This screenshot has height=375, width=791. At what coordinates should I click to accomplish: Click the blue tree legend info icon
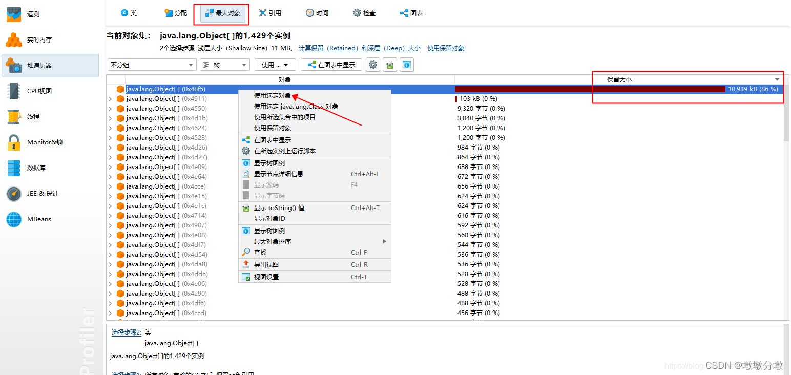[x=406, y=64]
